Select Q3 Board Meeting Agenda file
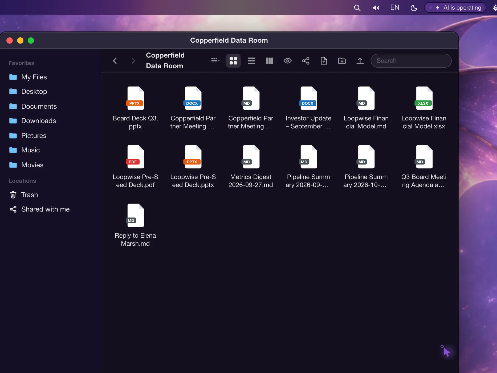 point(424,166)
